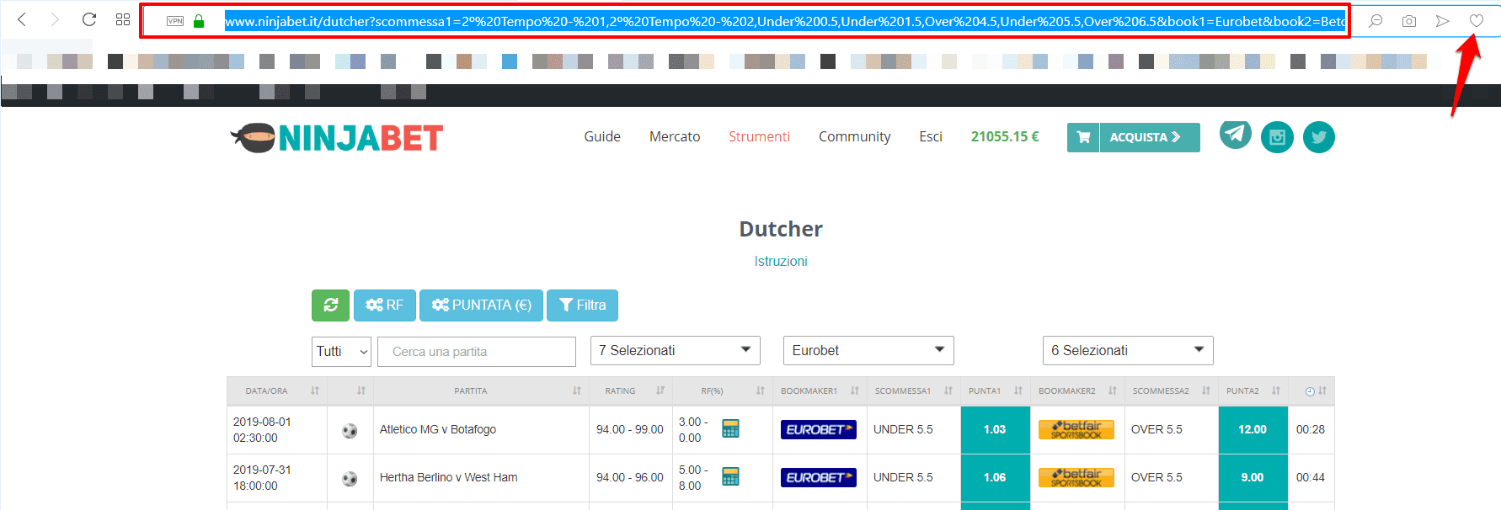Click the green refresh button
This screenshot has height=510, width=1501.
[x=330, y=305]
